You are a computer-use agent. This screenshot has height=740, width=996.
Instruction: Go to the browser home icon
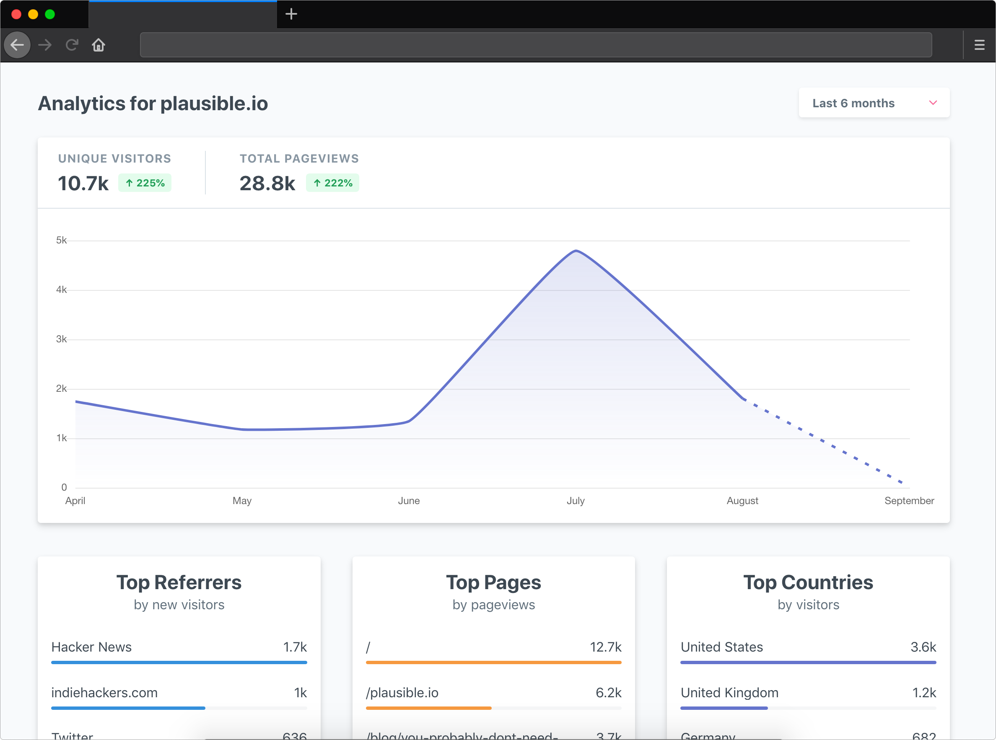pos(99,45)
